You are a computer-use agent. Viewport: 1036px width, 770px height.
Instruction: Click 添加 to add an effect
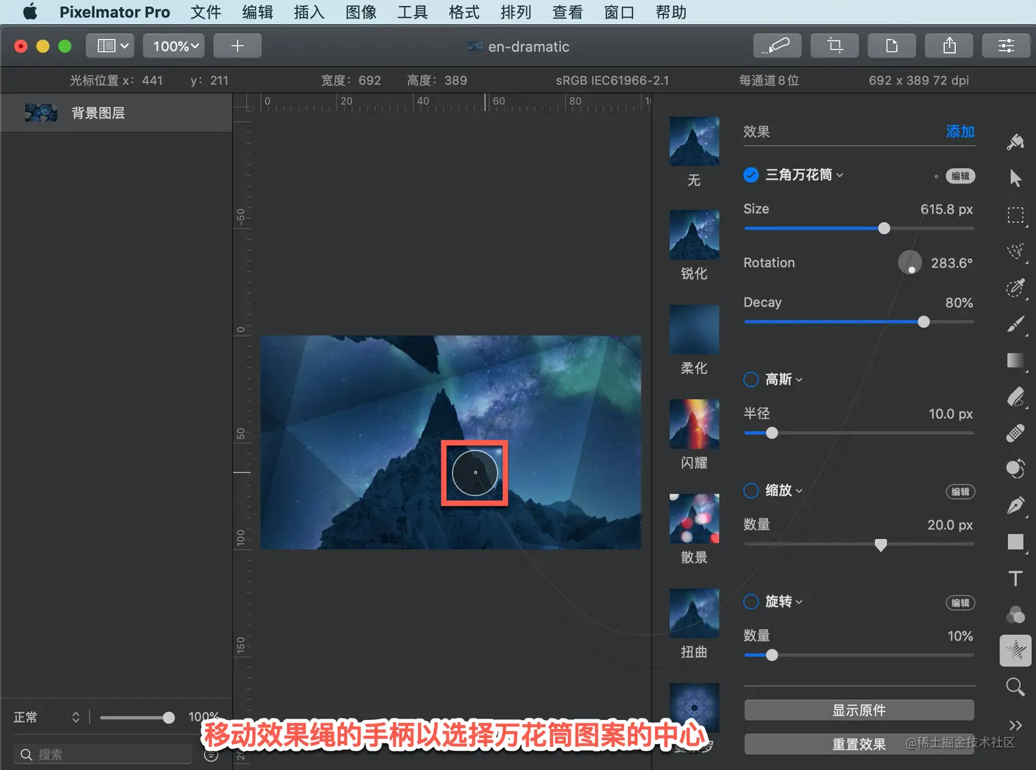coord(960,132)
